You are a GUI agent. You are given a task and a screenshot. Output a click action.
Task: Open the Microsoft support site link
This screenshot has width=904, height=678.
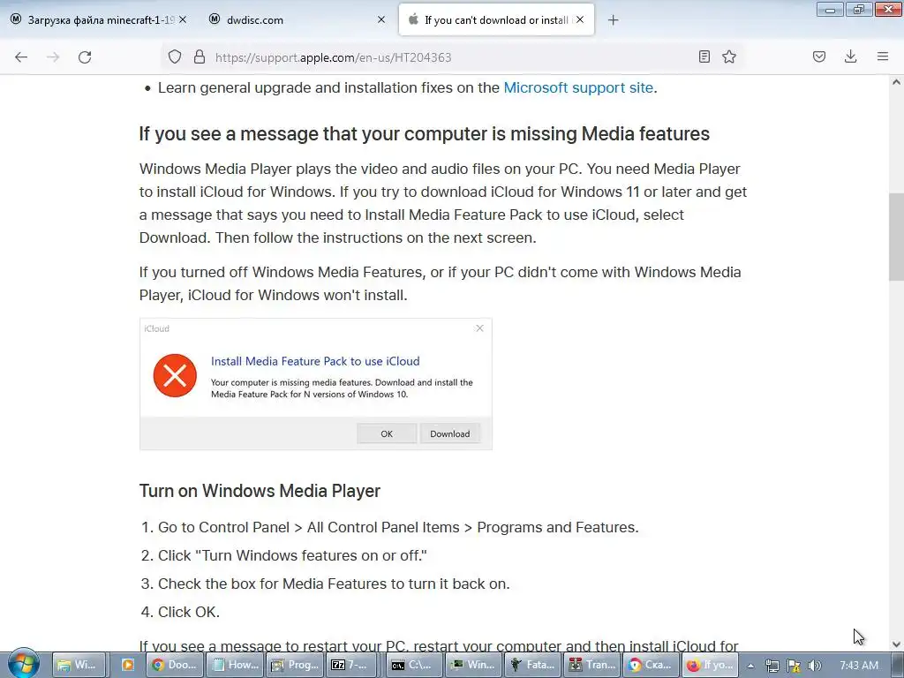tap(578, 87)
